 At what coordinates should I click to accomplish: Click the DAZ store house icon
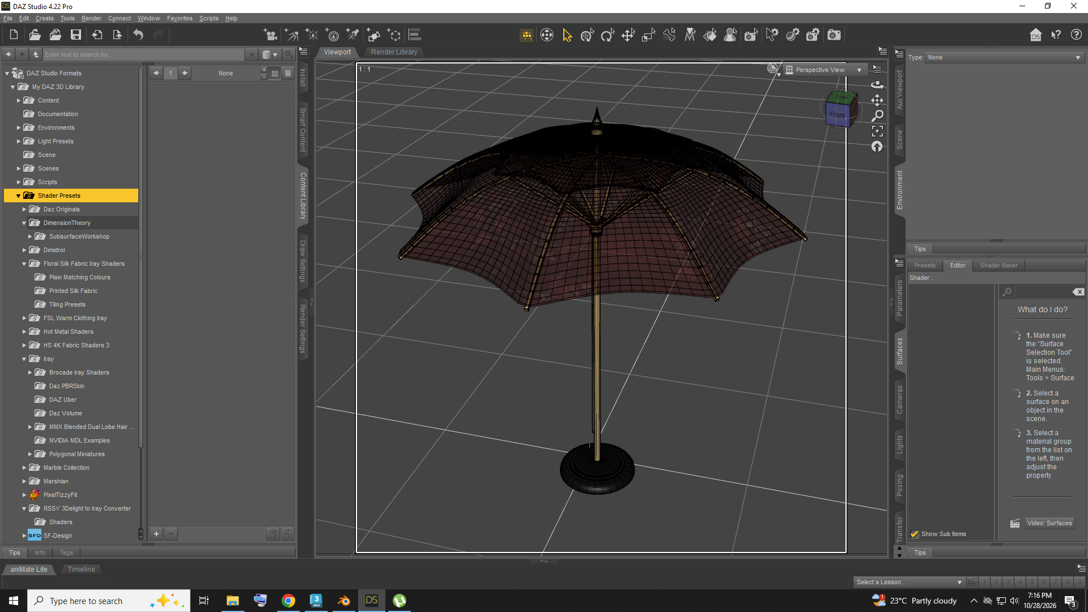point(1036,35)
